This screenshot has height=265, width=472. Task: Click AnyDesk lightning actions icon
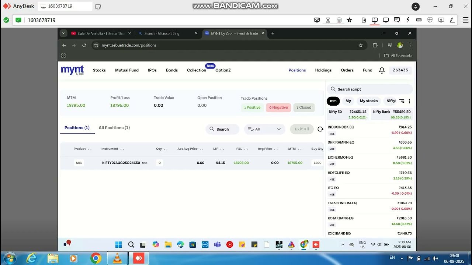(408, 20)
